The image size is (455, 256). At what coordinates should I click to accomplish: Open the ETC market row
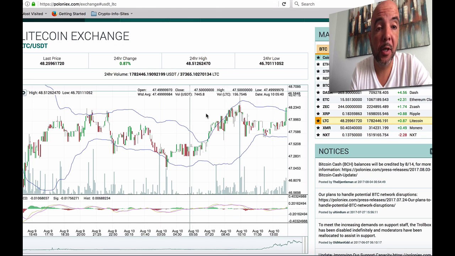[x=373, y=100]
